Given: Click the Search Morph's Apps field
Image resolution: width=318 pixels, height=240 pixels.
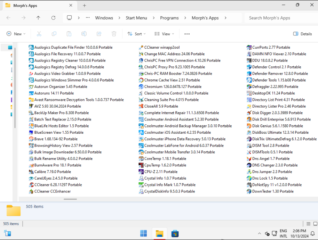Looking at the screenshot, I should [281, 18].
